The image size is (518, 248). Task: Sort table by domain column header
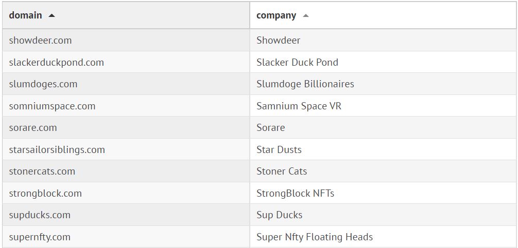tap(26, 15)
